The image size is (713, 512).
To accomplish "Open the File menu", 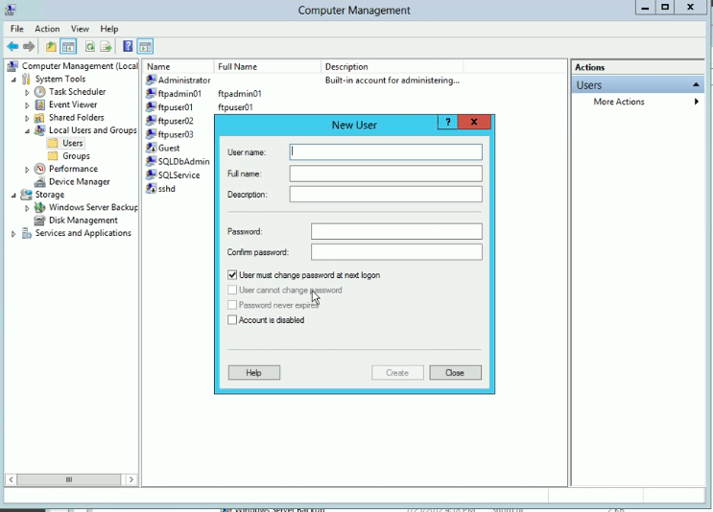I will pos(17,29).
